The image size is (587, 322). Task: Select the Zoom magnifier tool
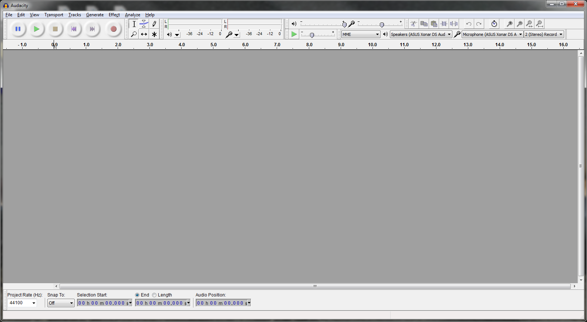[134, 34]
